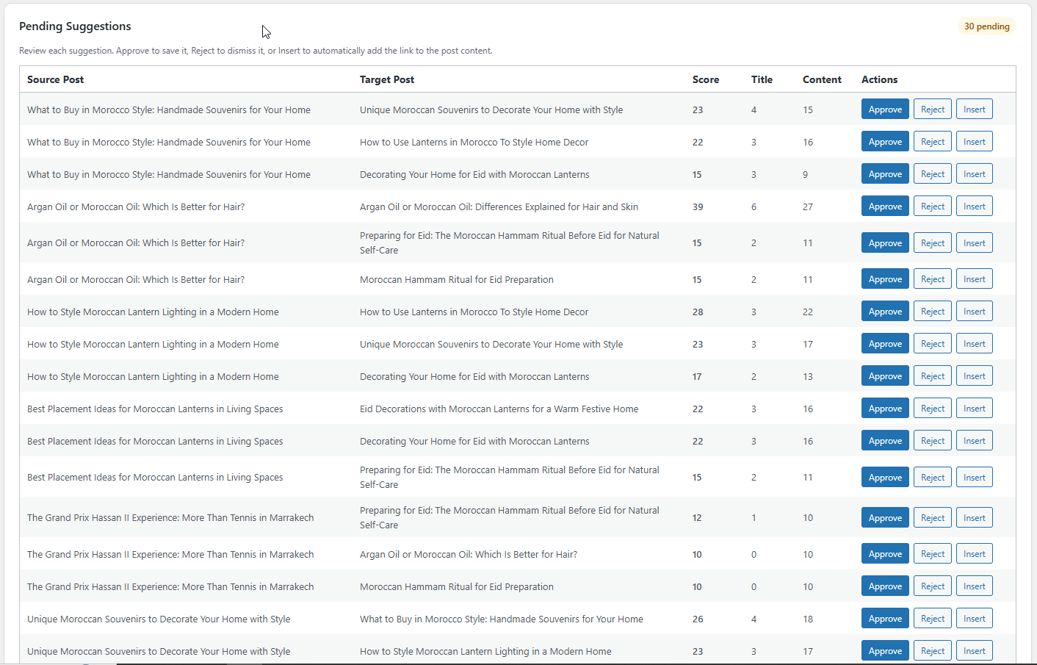The height and width of the screenshot is (665, 1037).
Task: Reject Argan Oil suggestion targeting Preparing for Eid
Action: tap(933, 243)
